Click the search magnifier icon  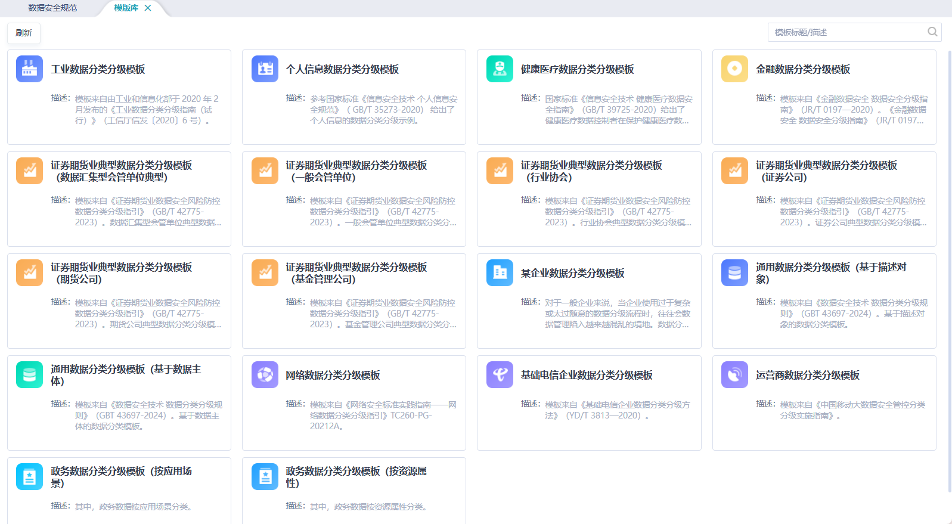coord(932,32)
